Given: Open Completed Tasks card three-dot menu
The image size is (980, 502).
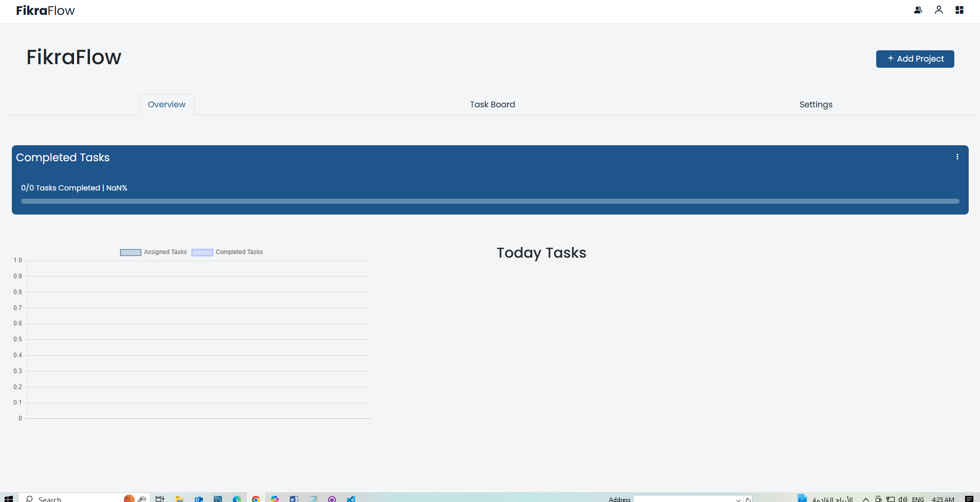Looking at the screenshot, I should pyautogui.click(x=957, y=157).
